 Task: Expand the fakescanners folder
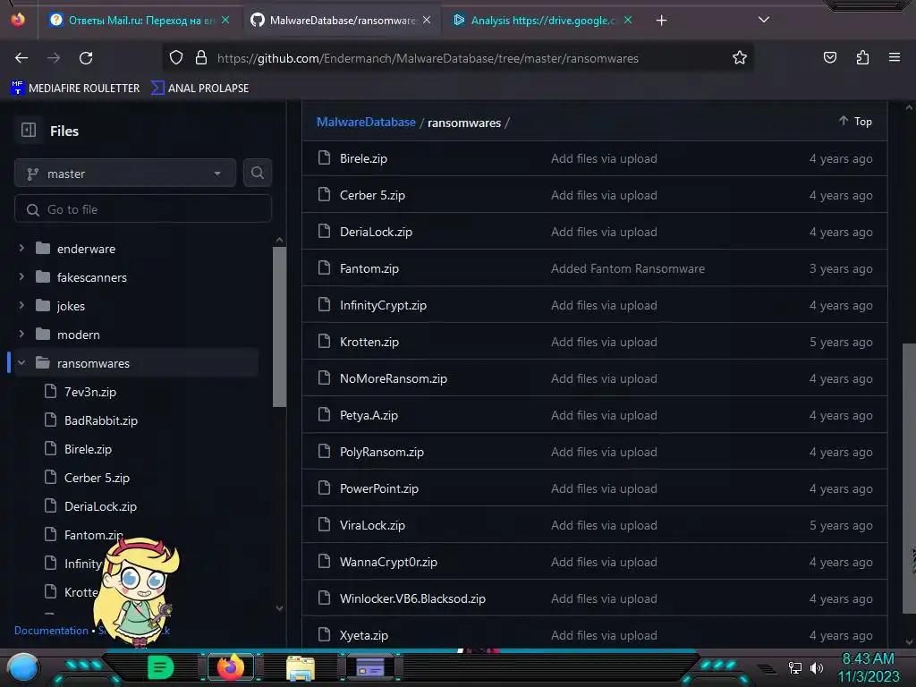[21, 277]
